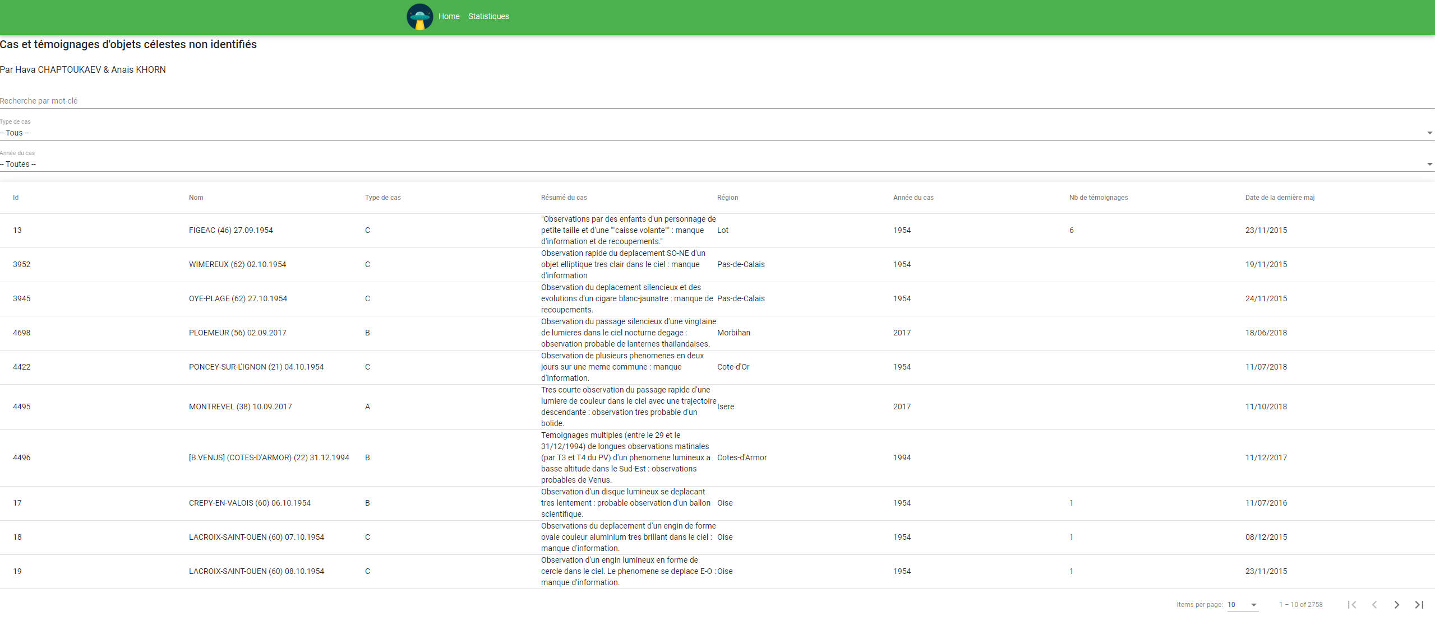
Task: Jump to the first page of results
Action: click(1353, 604)
